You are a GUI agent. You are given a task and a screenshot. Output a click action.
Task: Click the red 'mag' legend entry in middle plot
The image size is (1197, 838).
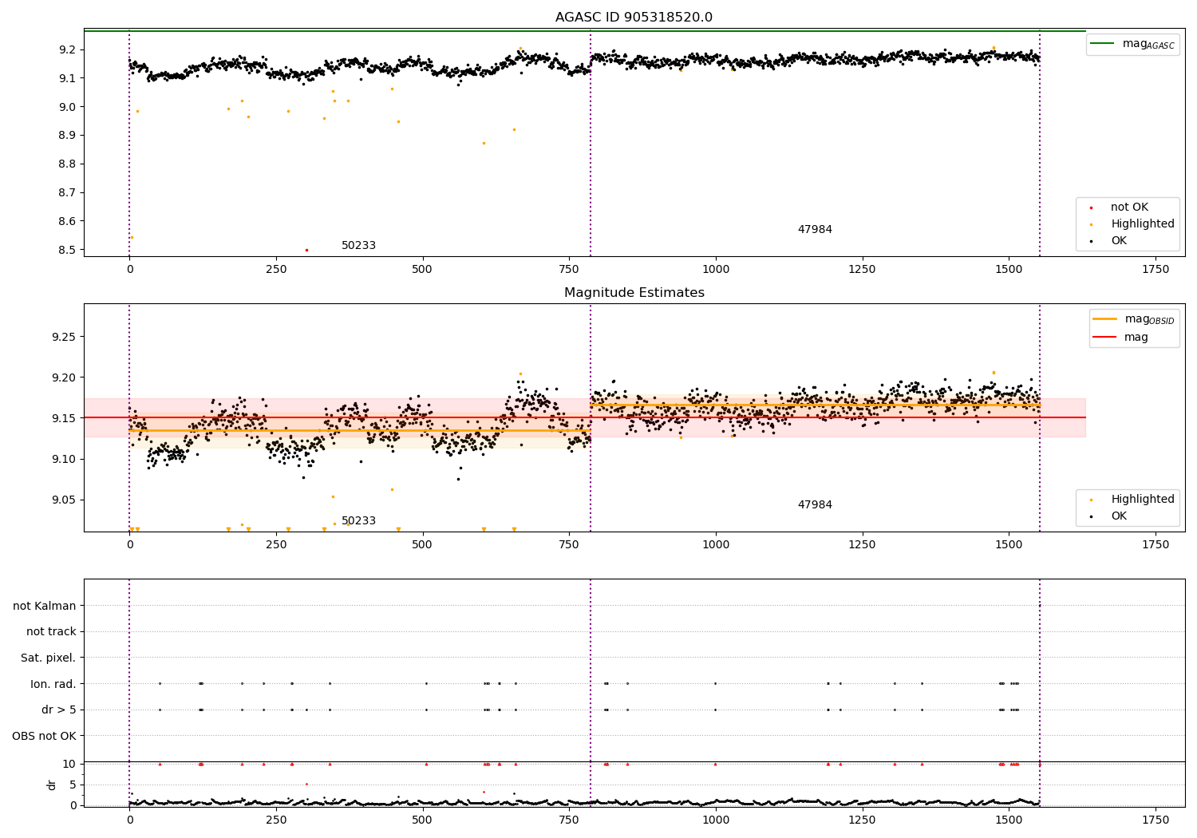click(x=1121, y=338)
